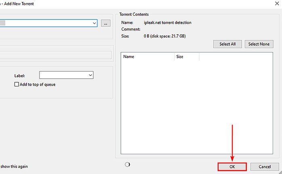The width and height of the screenshot is (282, 174).
Task: Sort files by Size column header
Action: [x=187, y=57]
